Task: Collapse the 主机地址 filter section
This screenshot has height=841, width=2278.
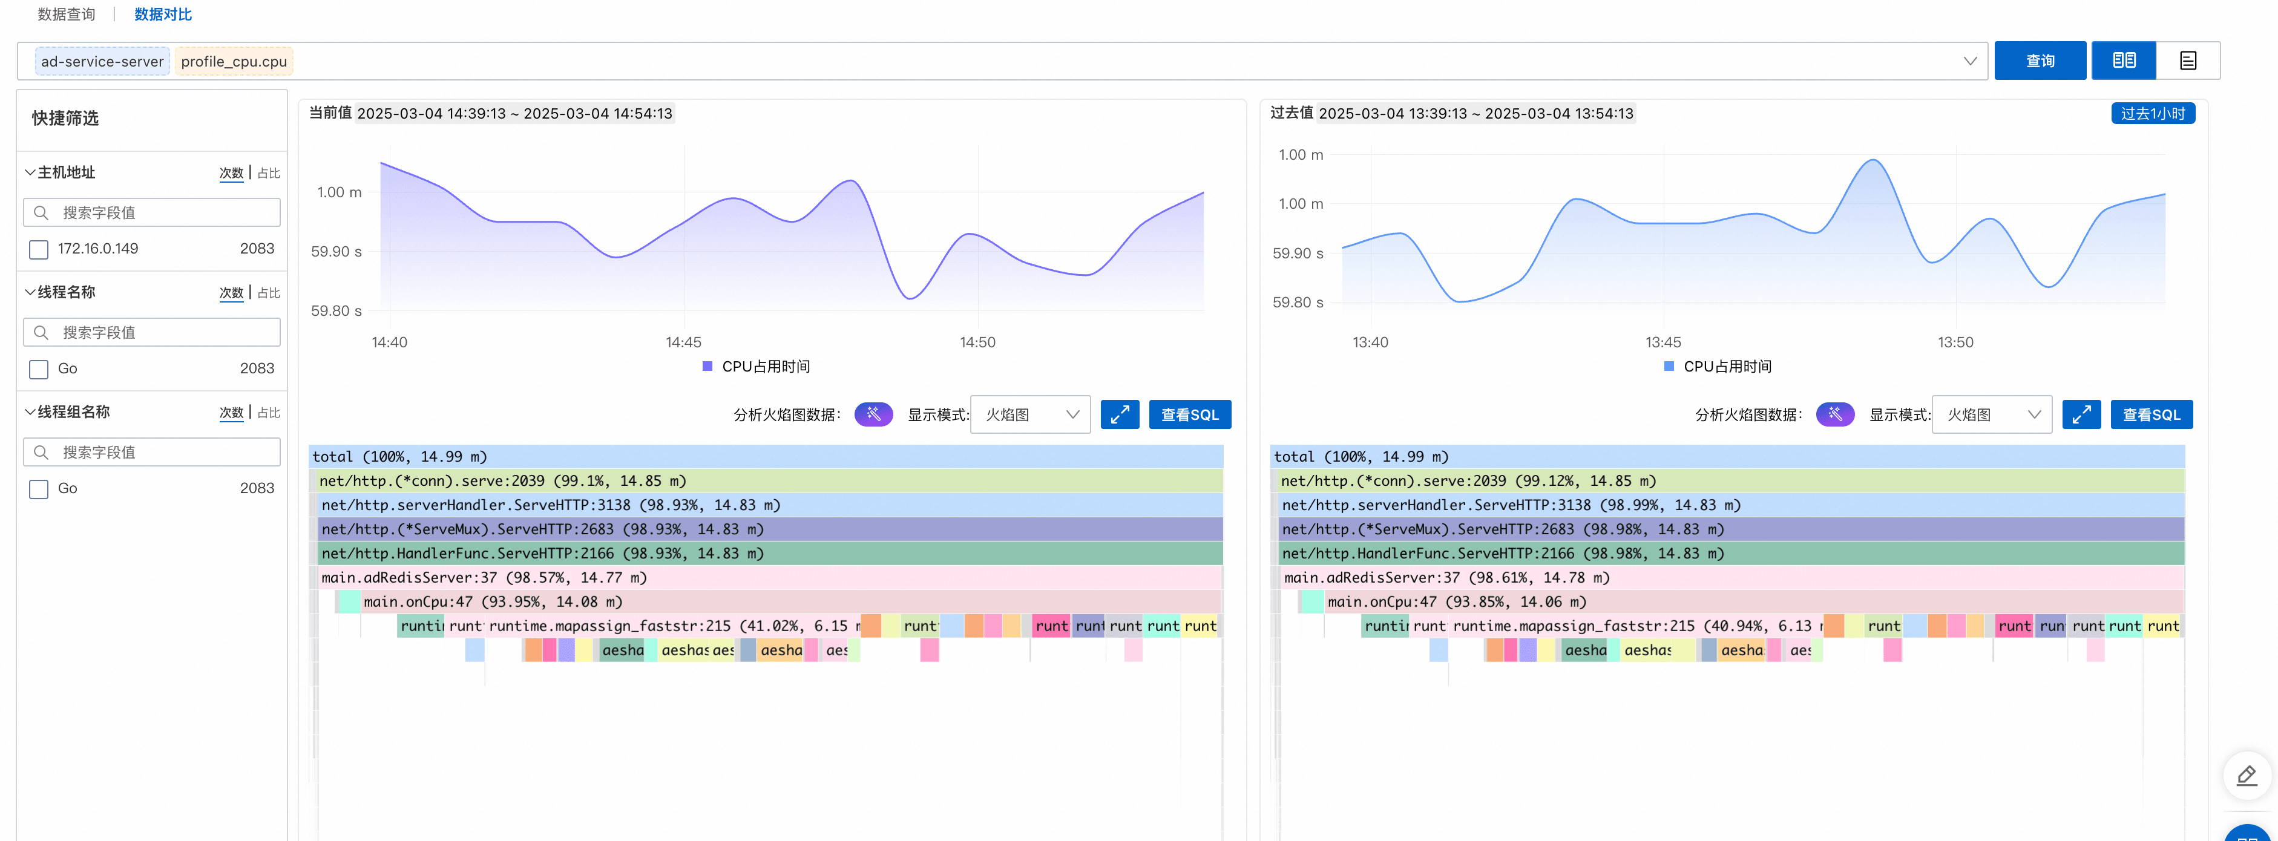Action: coord(30,172)
